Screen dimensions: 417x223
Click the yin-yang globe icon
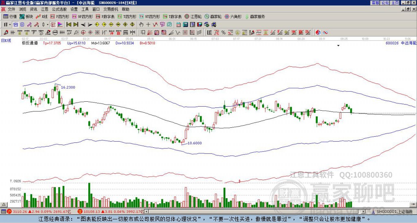point(318,33)
